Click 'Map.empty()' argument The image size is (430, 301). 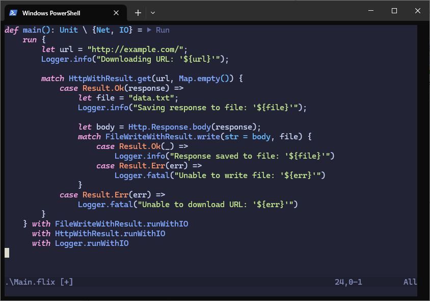tap(204, 79)
